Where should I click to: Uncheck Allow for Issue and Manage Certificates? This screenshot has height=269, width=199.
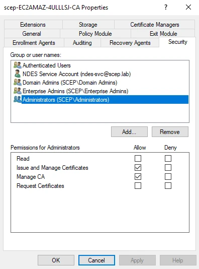[x=138, y=168]
